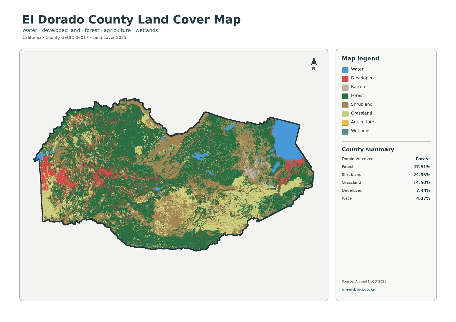Click the 'Dominant cover' summary label

tap(357, 159)
